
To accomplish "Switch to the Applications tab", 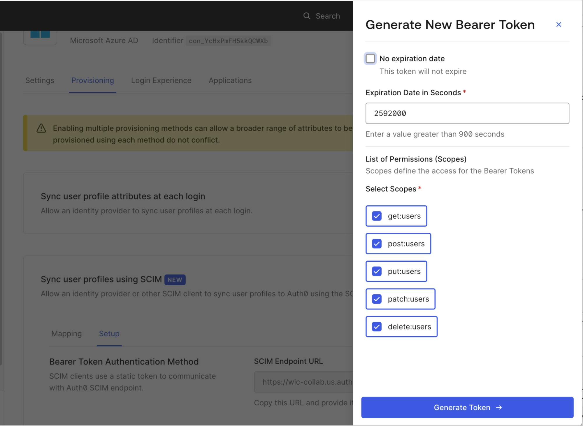I will point(230,80).
